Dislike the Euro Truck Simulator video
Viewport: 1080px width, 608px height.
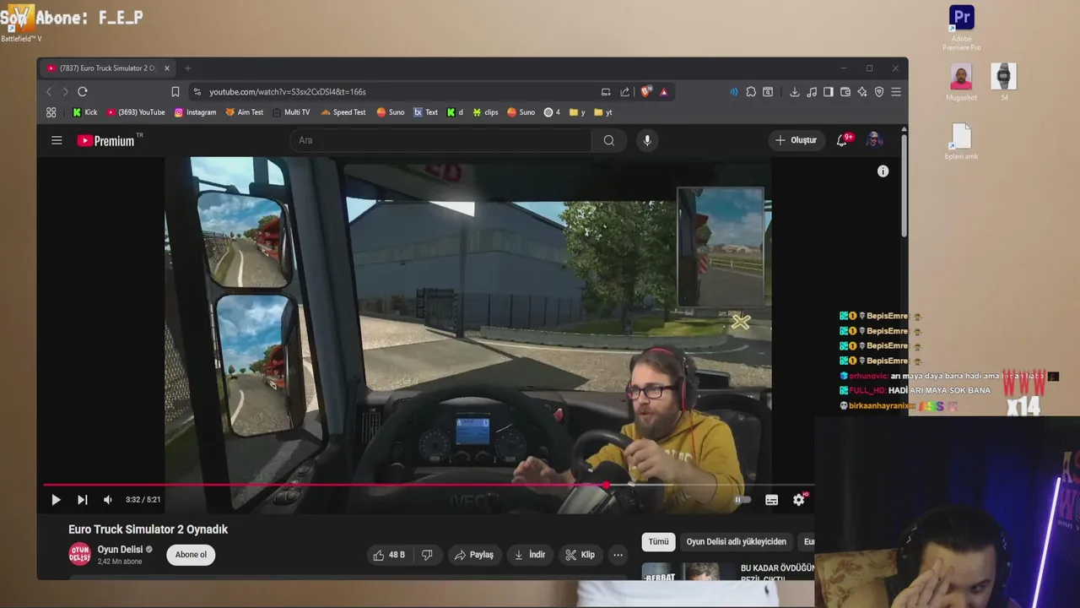427,555
